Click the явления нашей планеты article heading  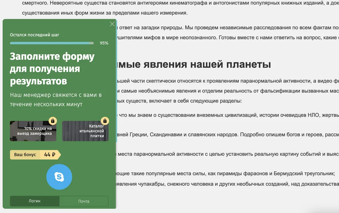[194, 64]
